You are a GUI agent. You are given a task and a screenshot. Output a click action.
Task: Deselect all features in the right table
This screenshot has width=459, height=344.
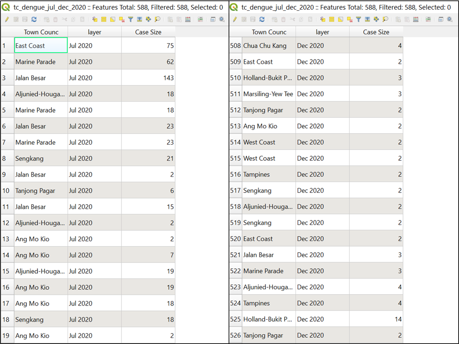click(349, 20)
